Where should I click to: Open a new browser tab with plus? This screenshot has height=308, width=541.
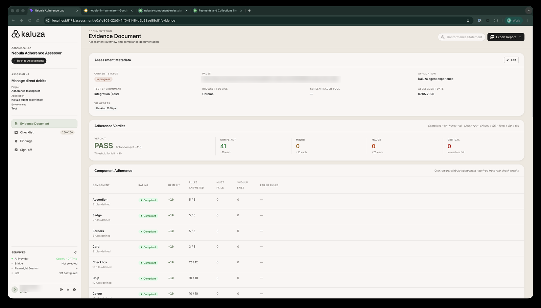249,10
